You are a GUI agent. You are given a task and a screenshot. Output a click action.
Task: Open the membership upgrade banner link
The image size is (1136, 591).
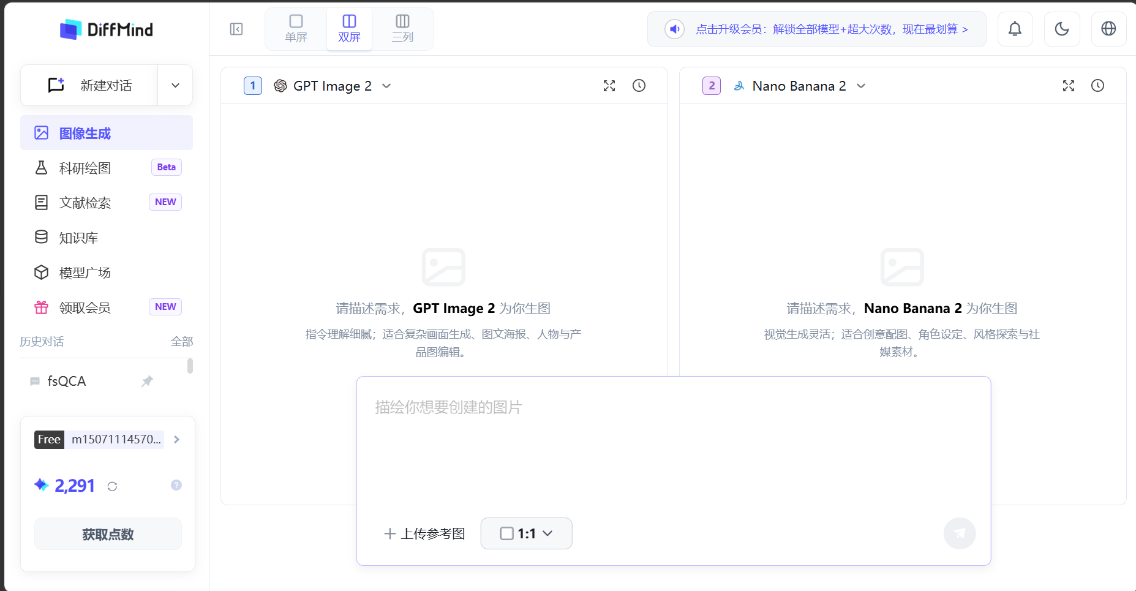click(832, 29)
